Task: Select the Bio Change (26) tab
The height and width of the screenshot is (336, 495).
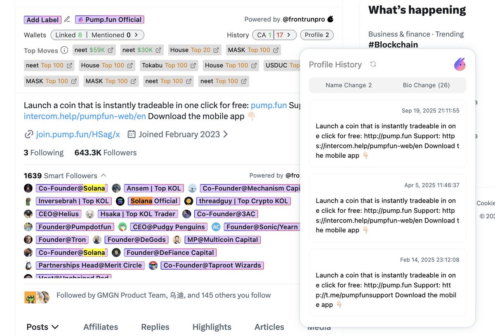Action: 426,85
